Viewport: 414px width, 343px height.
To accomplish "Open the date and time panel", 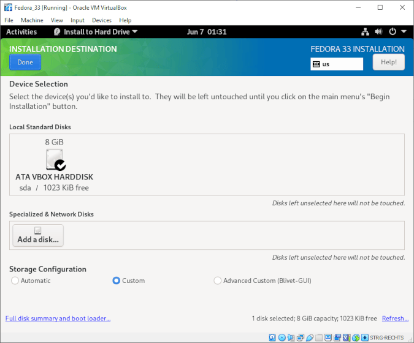I will (x=207, y=32).
